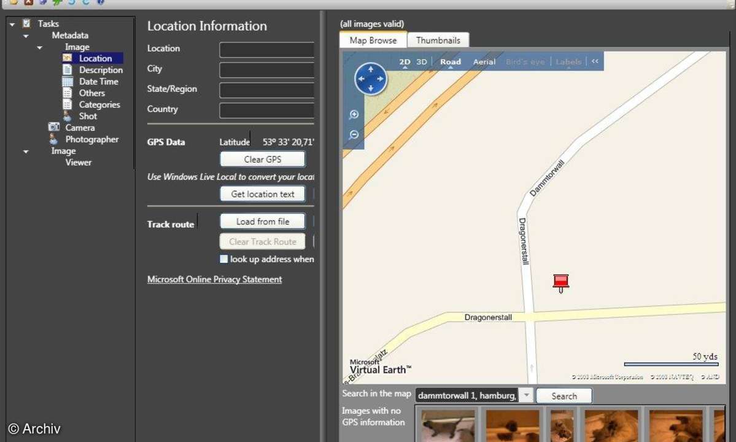The width and height of the screenshot is (736, 442).
Task: Select fifth image thumbnail in strip
Action: 676,425
